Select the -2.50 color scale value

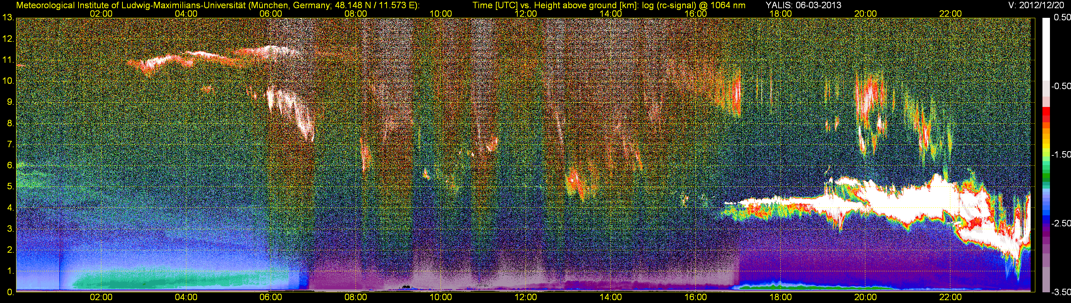click(1061, 223)
